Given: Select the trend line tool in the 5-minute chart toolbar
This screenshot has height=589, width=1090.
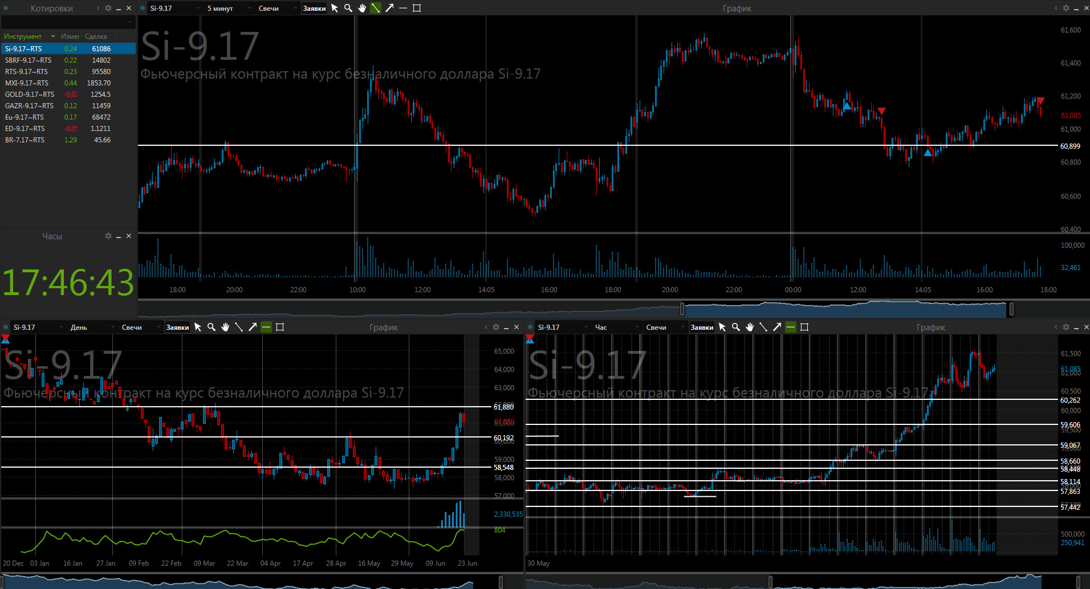Looking at the screenshot, I should (x=376, y=8).
